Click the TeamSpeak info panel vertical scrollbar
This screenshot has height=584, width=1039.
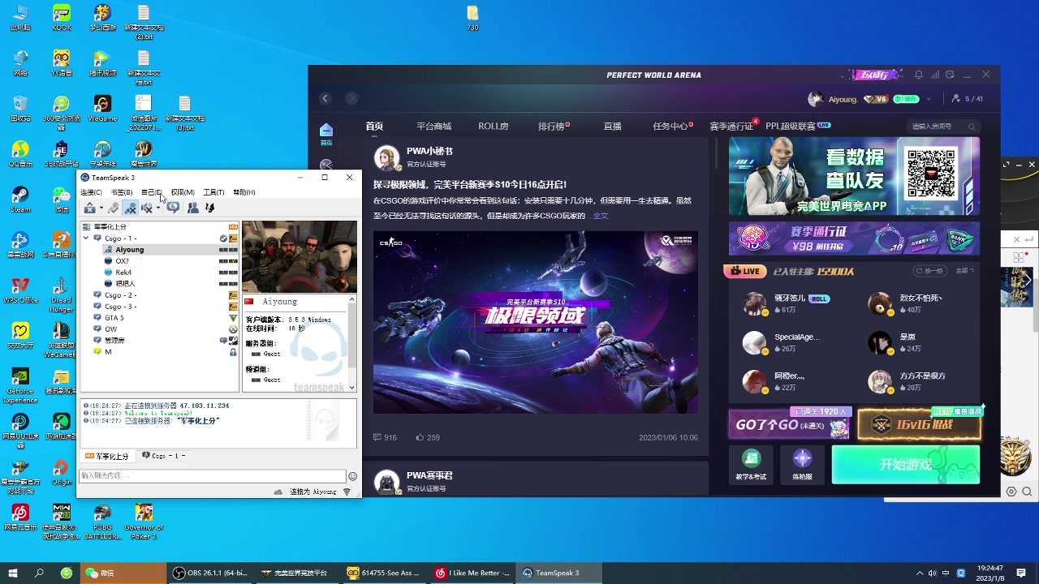pyautogui.click(x=352, y=344)
